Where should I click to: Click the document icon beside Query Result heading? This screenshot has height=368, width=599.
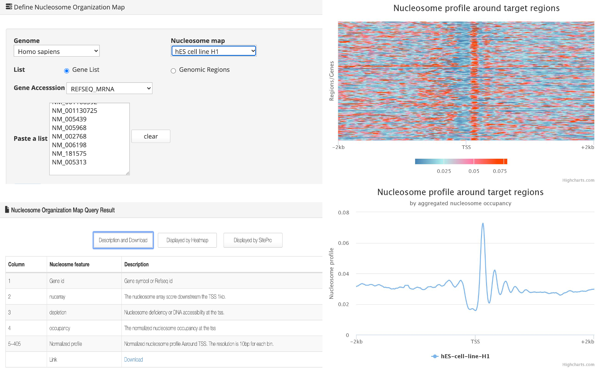(7, 210)
